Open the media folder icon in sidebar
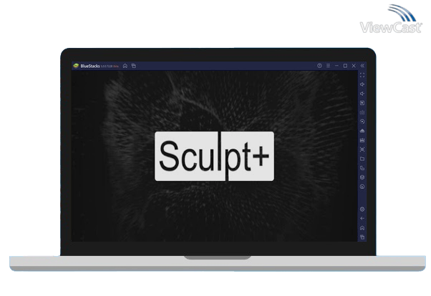 (362, 159)
